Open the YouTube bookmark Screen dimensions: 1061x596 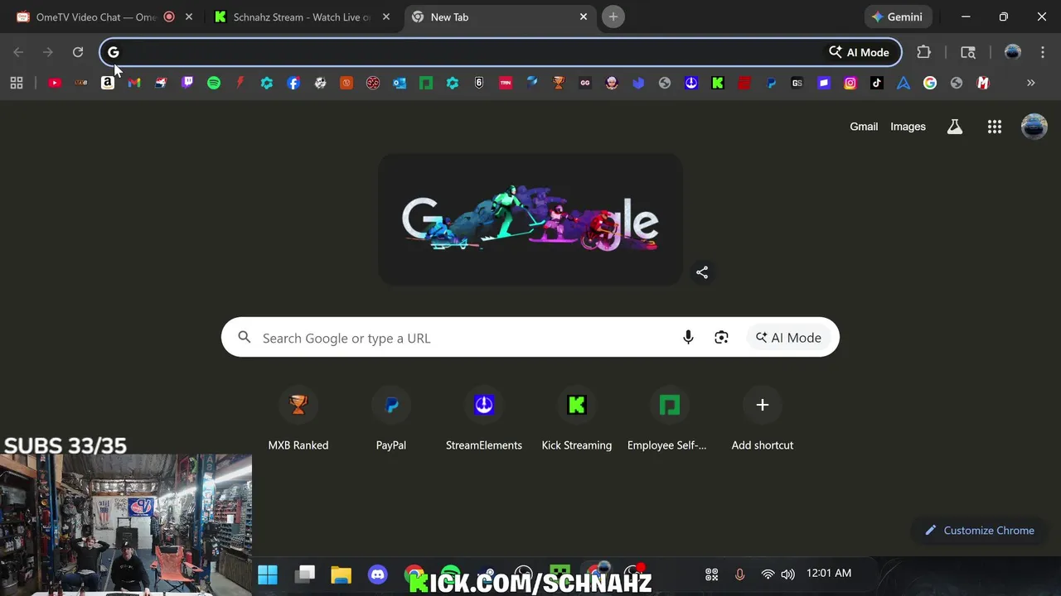[x=55, y=83]
